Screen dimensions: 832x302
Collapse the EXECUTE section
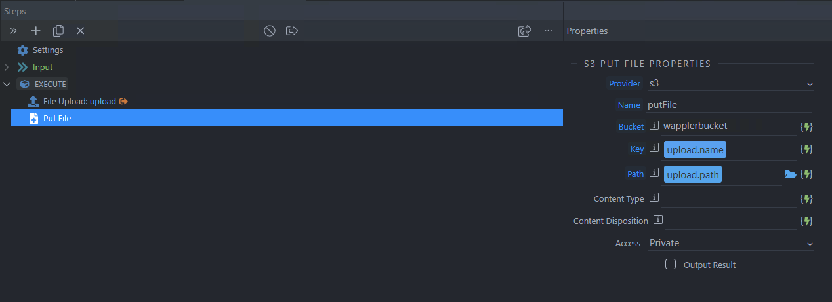click(x=7, y=85)
